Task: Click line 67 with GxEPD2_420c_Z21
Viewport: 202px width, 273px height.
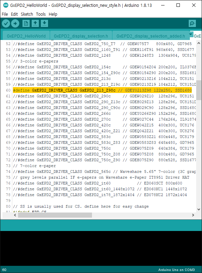Action: pos(104,131)
